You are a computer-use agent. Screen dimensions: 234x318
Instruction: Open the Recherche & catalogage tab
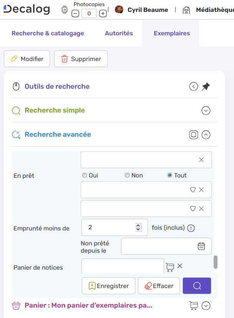point(48,33)
